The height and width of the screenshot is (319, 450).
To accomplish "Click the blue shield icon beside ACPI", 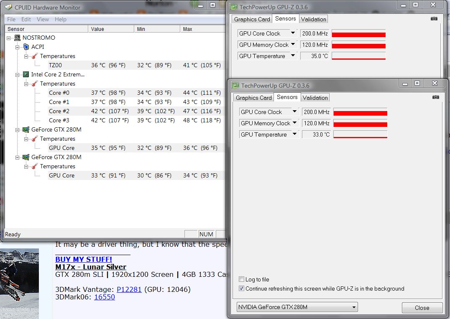I will (26, 47).
